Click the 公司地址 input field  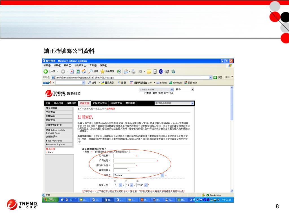pos(135,161)
